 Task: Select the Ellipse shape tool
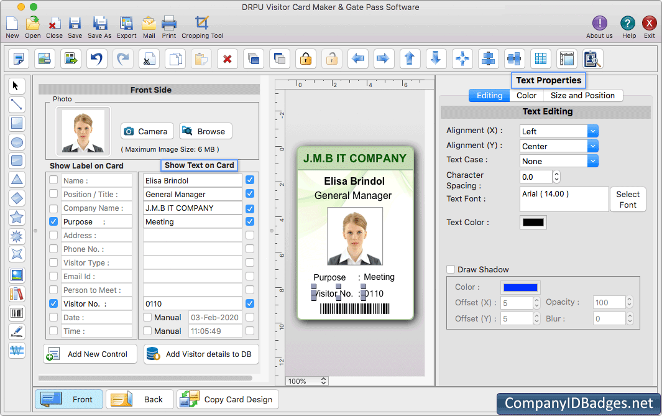[16, 142]
